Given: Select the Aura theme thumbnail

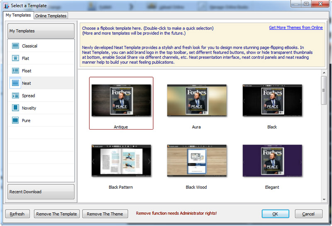Looking at the screenshot, I should pyautogui.click(x=196, y=101).
